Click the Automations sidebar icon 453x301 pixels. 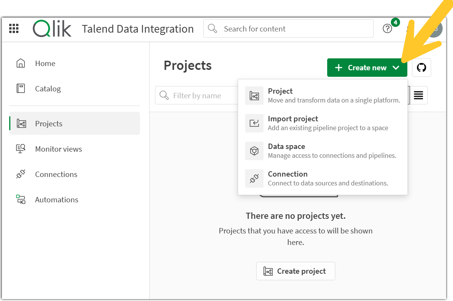click(21, 200)
